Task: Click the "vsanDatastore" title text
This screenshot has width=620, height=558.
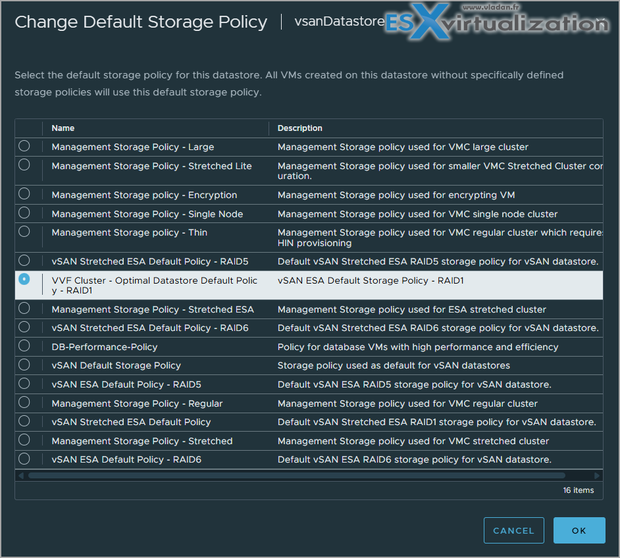Action: (339, 21)
